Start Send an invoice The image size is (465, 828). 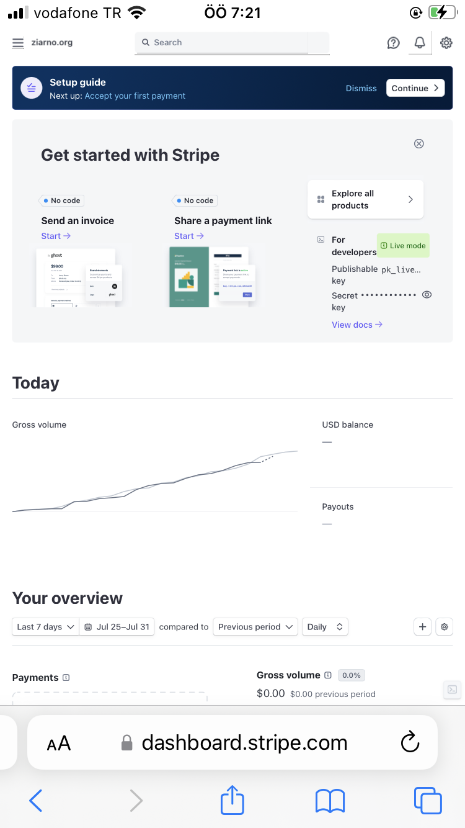point(56,236)
